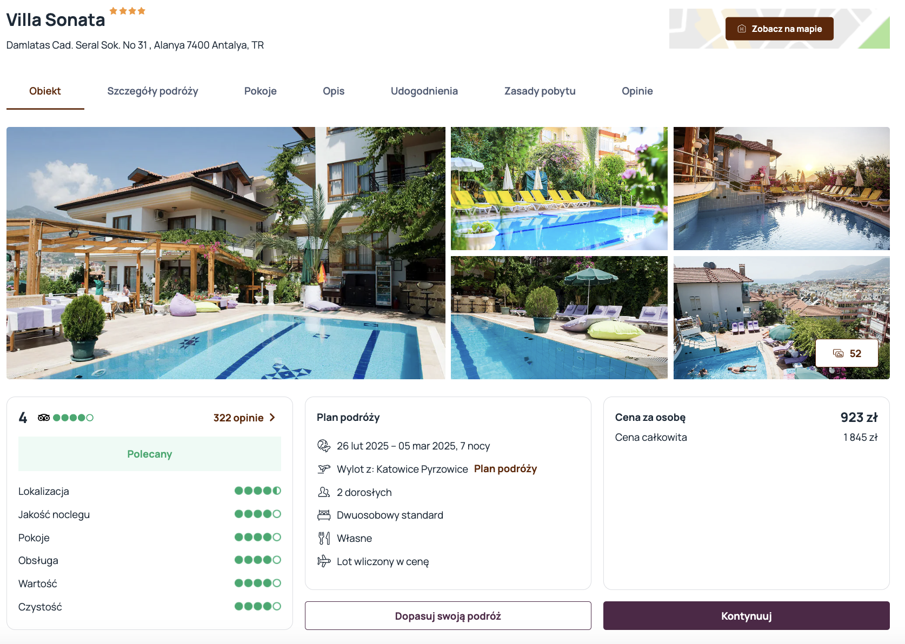This screenshot has height=644, width=905.
Task: Open the Plan podróży link
Action: coord(505,469)
